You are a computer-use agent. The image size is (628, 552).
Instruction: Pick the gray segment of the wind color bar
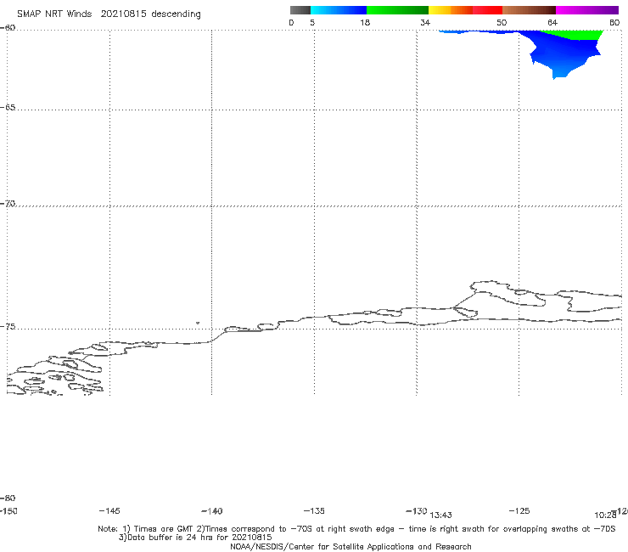coord(300,10)
